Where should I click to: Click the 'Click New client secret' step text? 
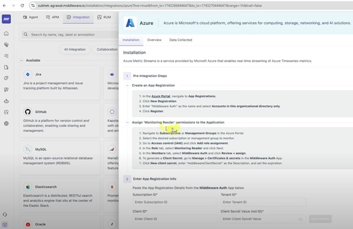pos(212,163)
